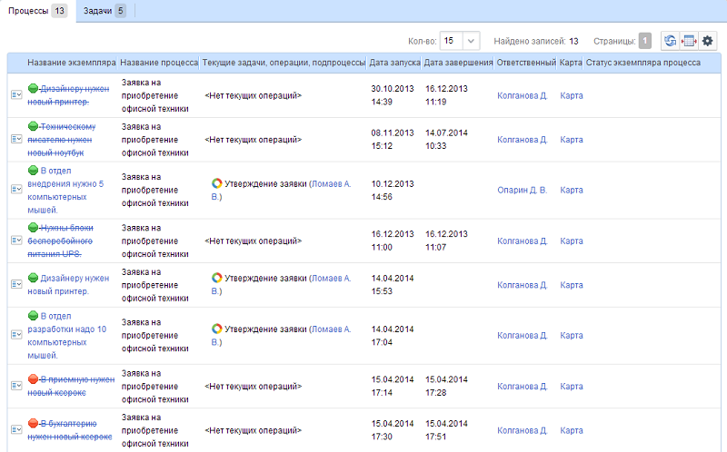The height and width of the screenshot is (452, 727).
Task: Open row menu icon for 'Техническому писателю нужен новый ноутбук'
Action: click(16, 139)
